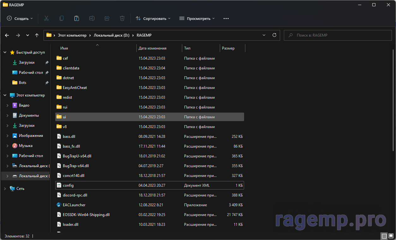This screenshot has height=240, width=396.
Task: Open the Просмотреть view menu
Action: tap(197, 19)
